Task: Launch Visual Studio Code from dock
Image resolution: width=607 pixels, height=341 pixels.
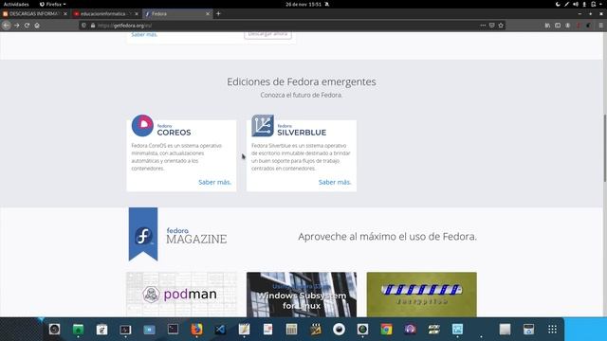Action: (x=220, y=329)
